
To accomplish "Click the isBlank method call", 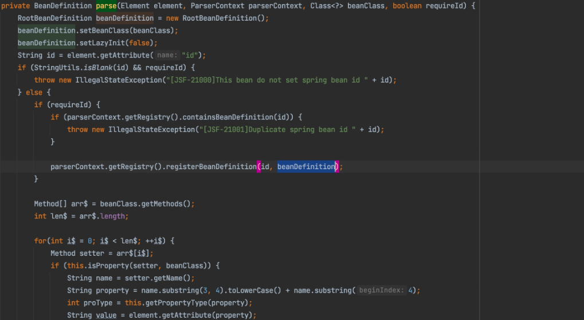I will pyautogui.click(x=98, y=68).
